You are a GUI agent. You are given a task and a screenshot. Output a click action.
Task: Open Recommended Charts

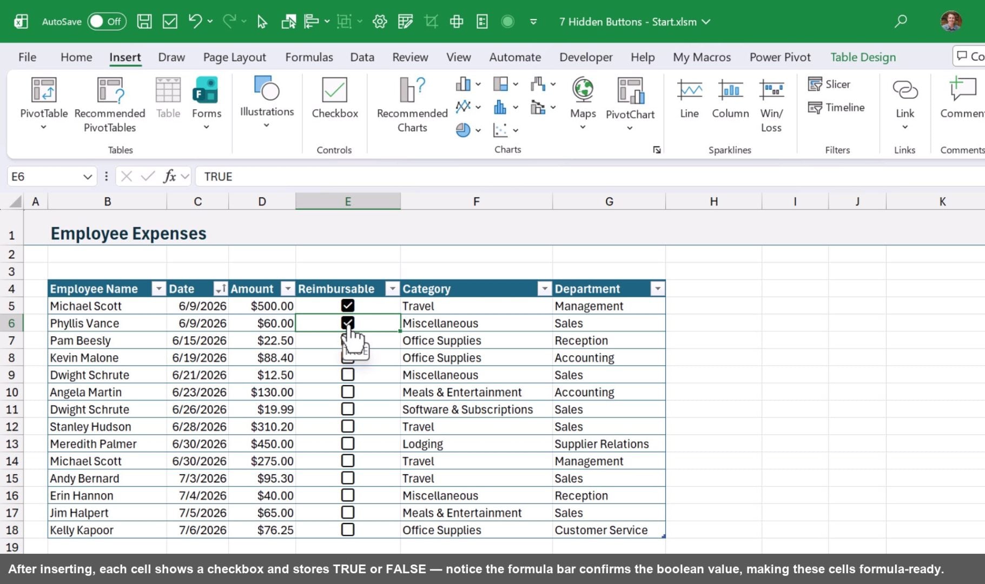coord(412,104)
